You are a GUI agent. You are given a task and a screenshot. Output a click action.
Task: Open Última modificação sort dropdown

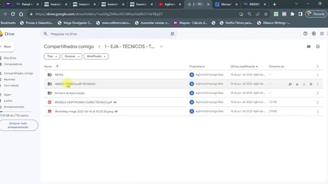pos(244,66)
